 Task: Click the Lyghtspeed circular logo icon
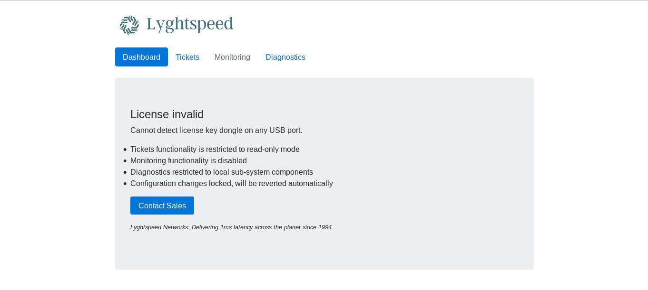point(129,25)
